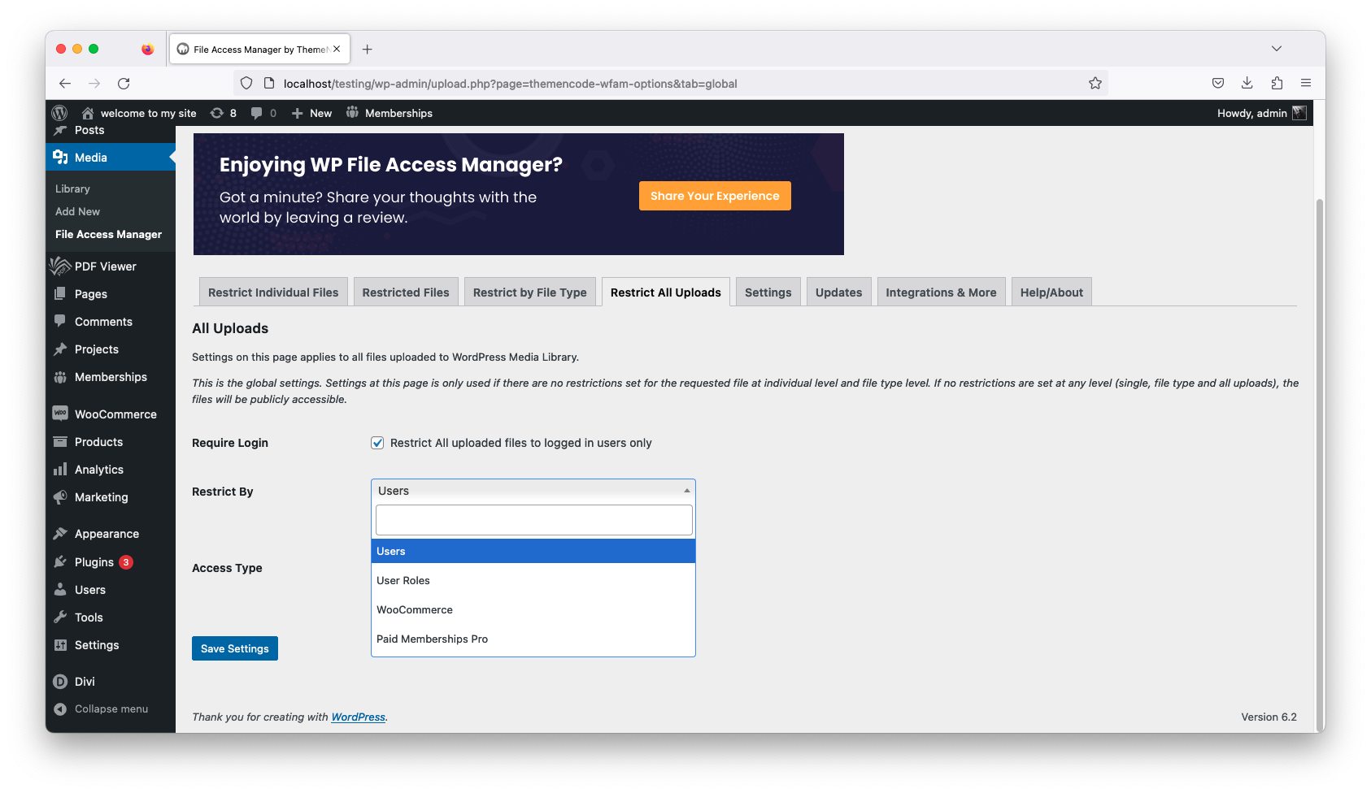Screen dimensions: 1371x793
Task: Open the File Access Manager submenu link
Action: coord(108,234)
